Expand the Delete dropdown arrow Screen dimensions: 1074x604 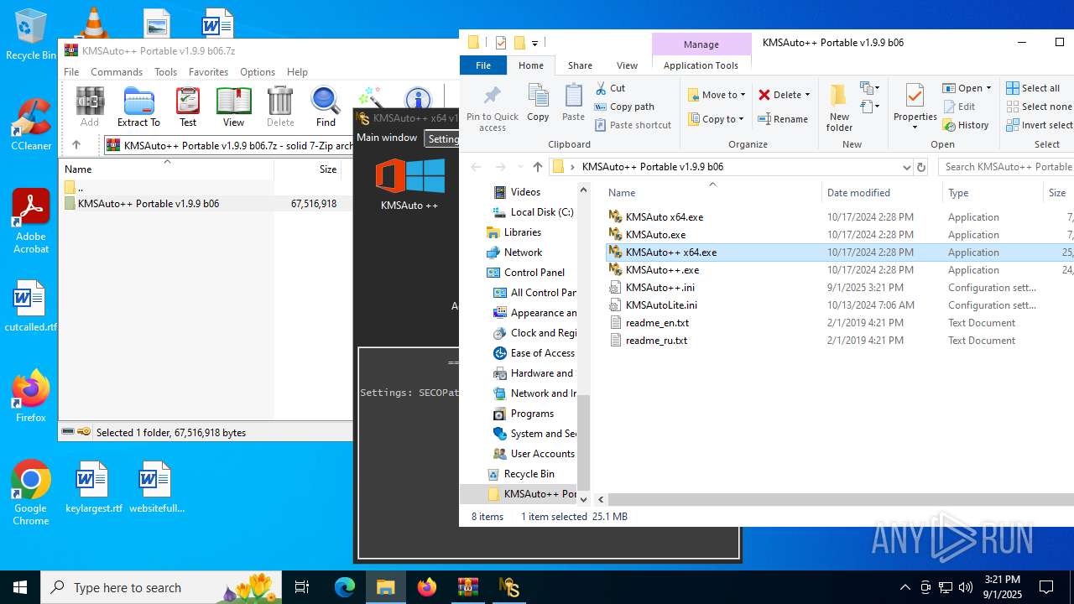pyautogui.click(x=807, y=95)
